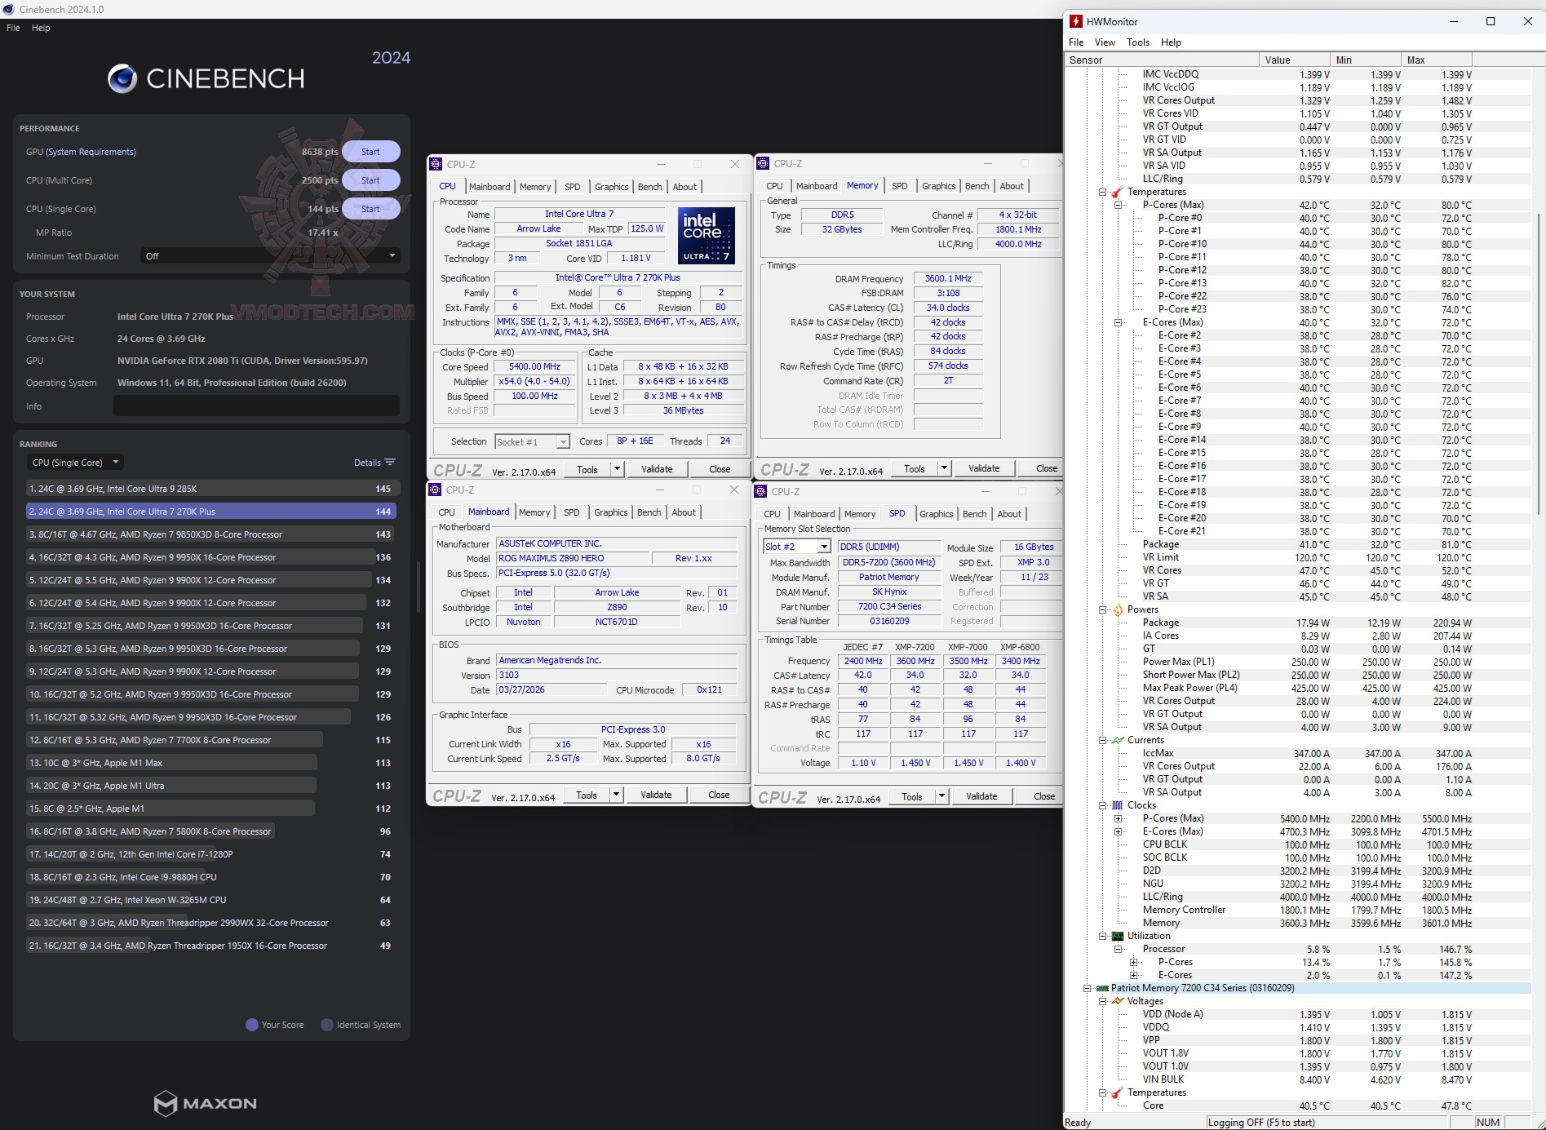Click the Your Score legend dot in Cinebench

coord(252,1025)
